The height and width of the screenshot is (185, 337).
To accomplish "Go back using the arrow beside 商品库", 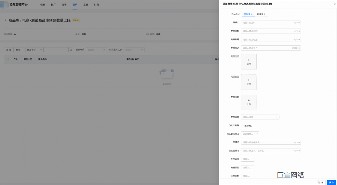I will [6, 20].
